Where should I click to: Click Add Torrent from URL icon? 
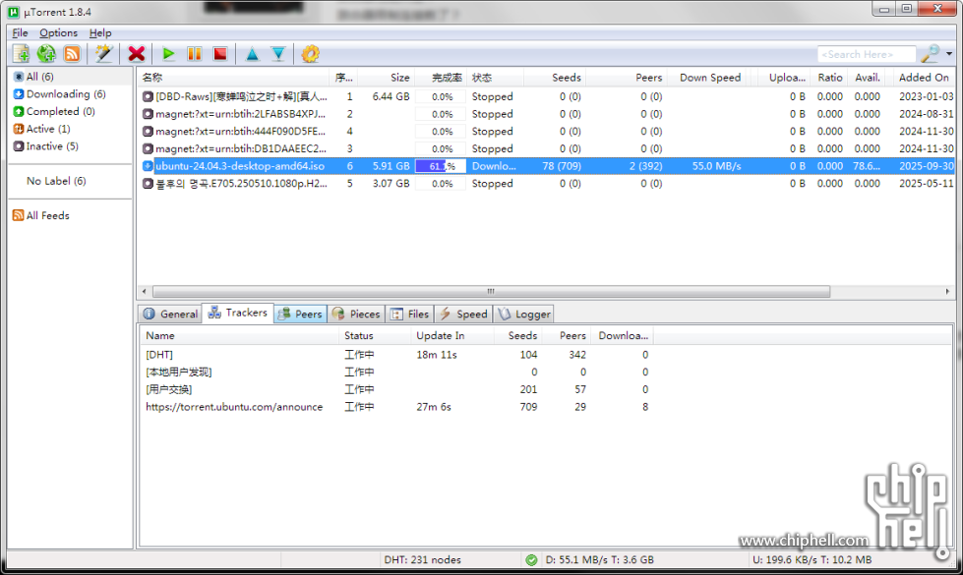(x=46, y=54)
